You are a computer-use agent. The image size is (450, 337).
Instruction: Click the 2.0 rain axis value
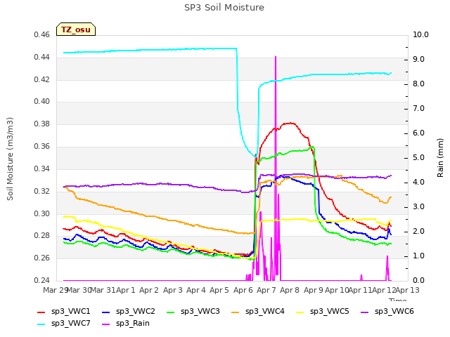(x=419, y=232)
